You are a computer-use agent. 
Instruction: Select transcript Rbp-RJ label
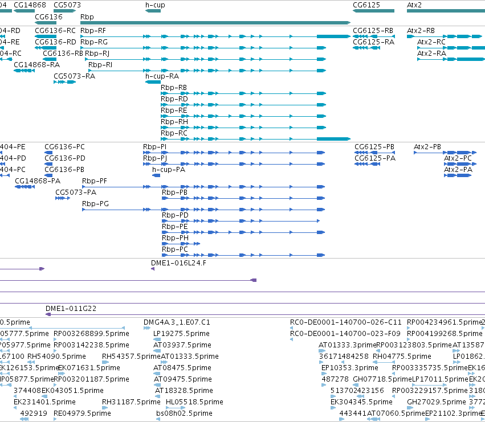point(97,54)
